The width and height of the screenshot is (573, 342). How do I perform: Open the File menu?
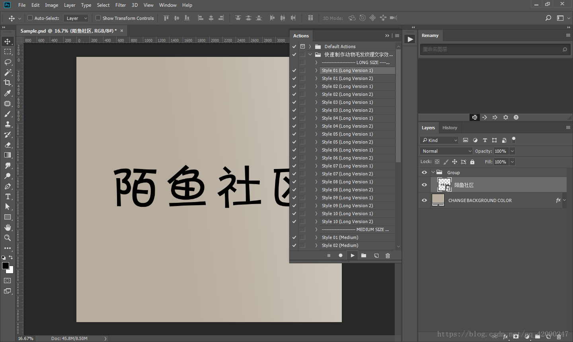point(22,5)
